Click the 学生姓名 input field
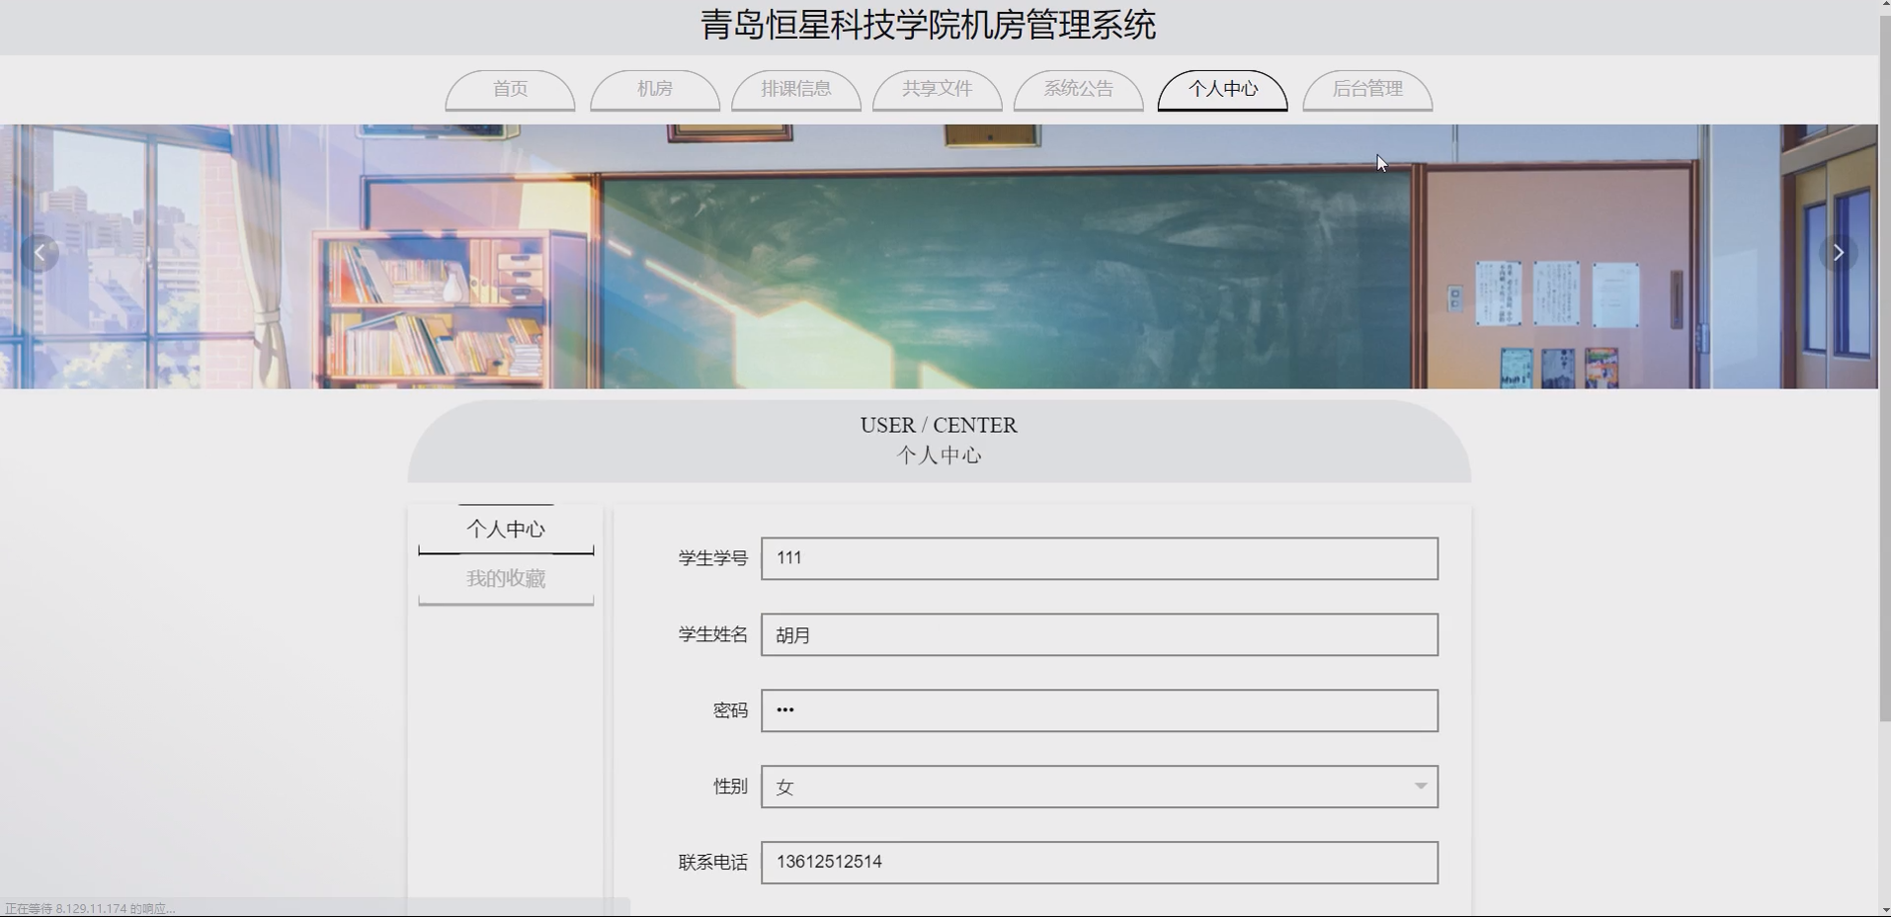 point(1100,634)
